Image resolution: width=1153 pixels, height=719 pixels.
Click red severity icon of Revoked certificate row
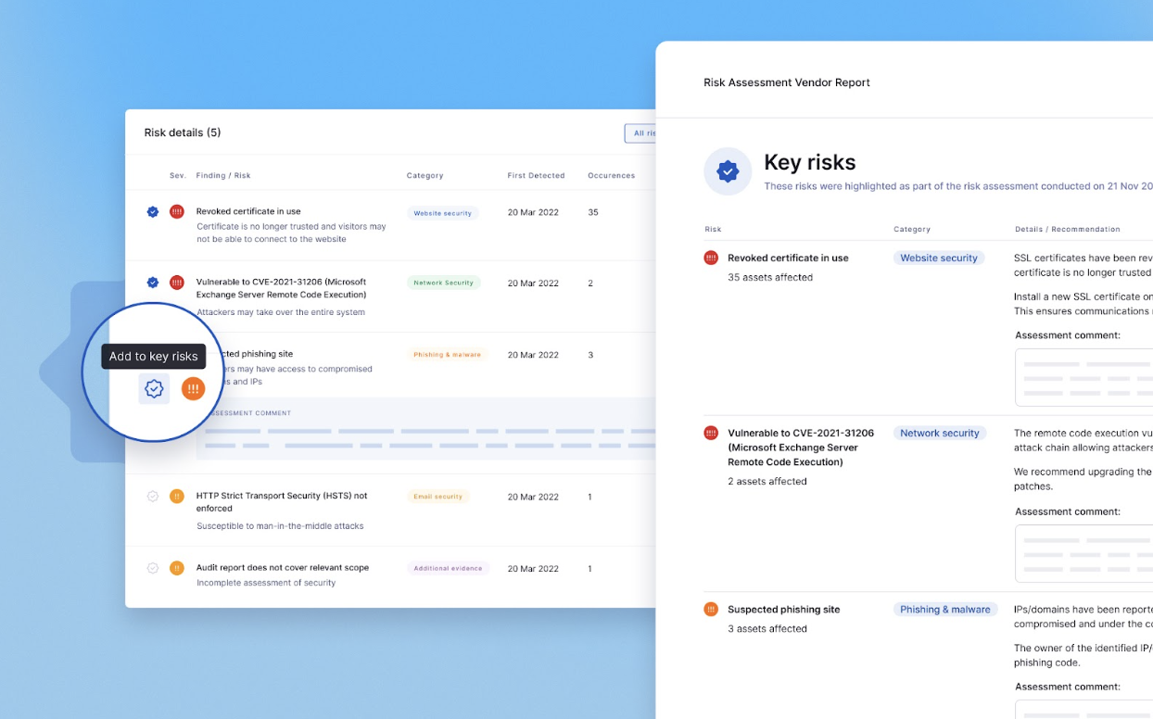click(x=177, y=212)
